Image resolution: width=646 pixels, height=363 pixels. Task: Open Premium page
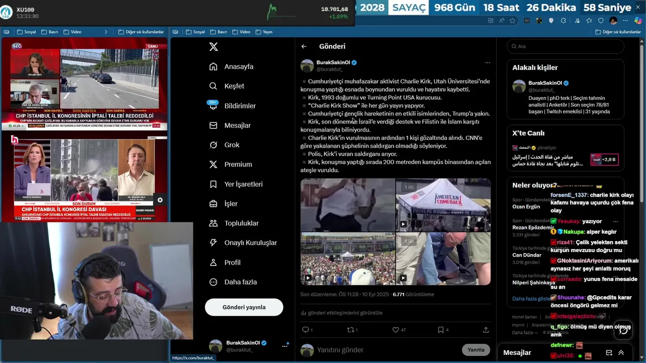231,164
